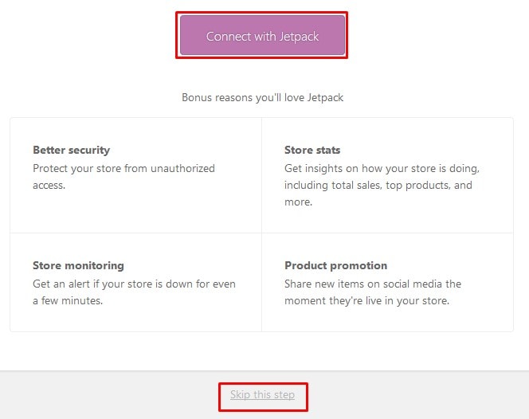The height and width of the screenshot is (419, 529).
Task: Click the 'moment they're live in your store.' line
Action: [x=366, y=300]
